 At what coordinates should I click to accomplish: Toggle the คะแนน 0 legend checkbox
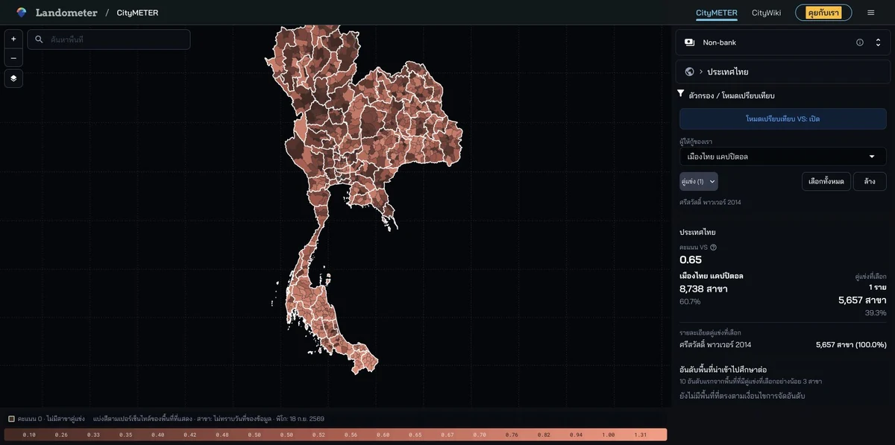coord(11,419)
